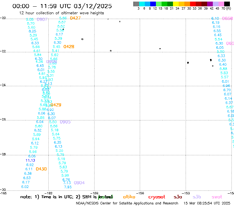Click the 6.10 value beside timestamp 0658

[215, 18]
